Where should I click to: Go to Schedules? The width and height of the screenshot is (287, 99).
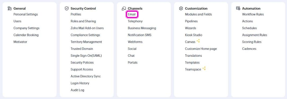pyautogui.click(x=249, y=28)
